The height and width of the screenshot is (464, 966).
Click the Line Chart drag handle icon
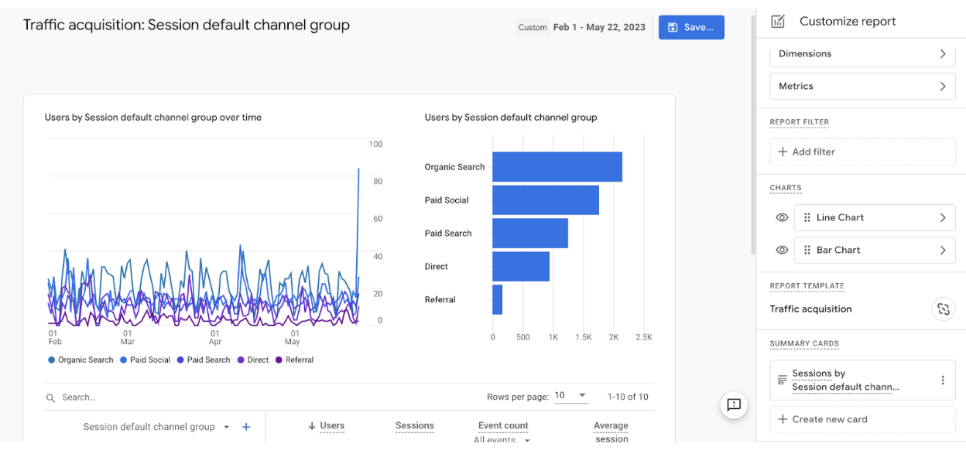click(807, 218)
